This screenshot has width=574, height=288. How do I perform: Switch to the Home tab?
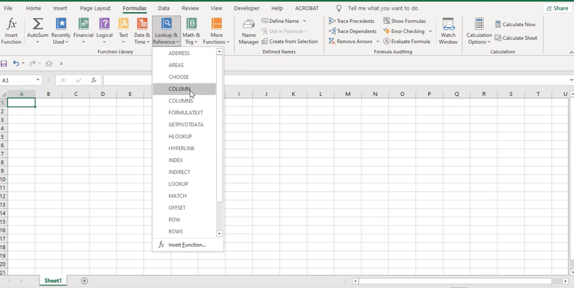[x=33, y=8]
